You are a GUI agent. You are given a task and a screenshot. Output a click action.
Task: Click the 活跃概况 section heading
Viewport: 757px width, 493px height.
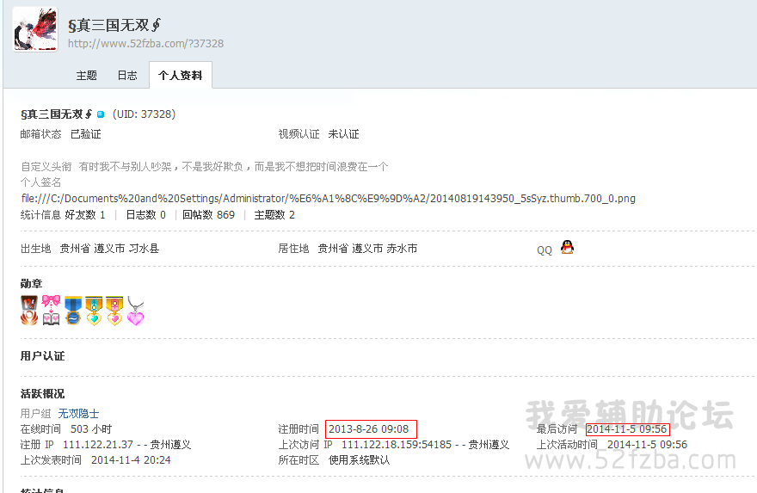point(42,394)
